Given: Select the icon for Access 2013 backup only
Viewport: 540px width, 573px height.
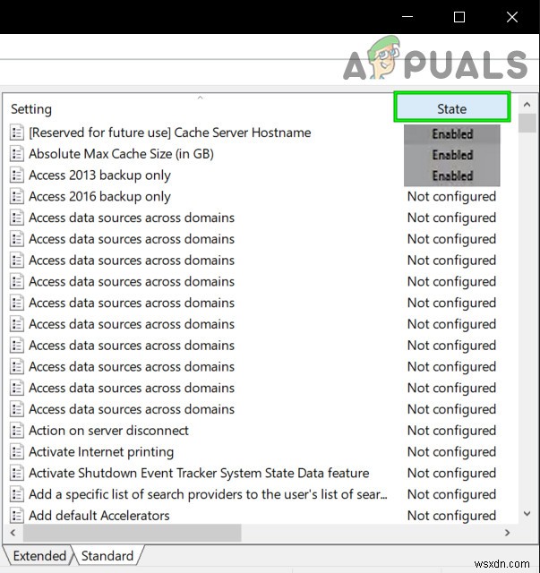Looking at the screenshot, I should tap(17, 175).
